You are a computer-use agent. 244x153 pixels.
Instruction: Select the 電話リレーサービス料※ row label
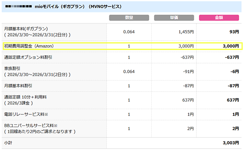point(26,114)
